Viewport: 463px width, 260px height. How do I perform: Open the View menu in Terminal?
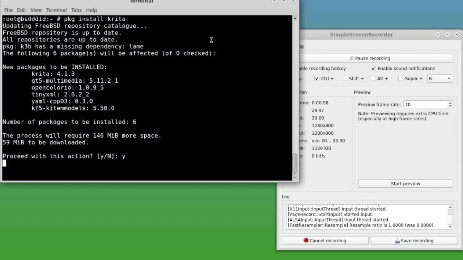pos(36,10)
